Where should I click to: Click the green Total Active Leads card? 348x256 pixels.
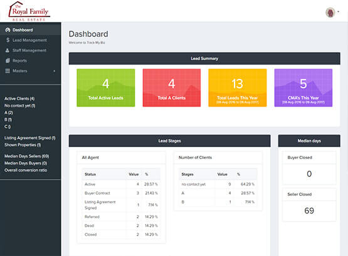pyautogui.click(x=105, y=88)
